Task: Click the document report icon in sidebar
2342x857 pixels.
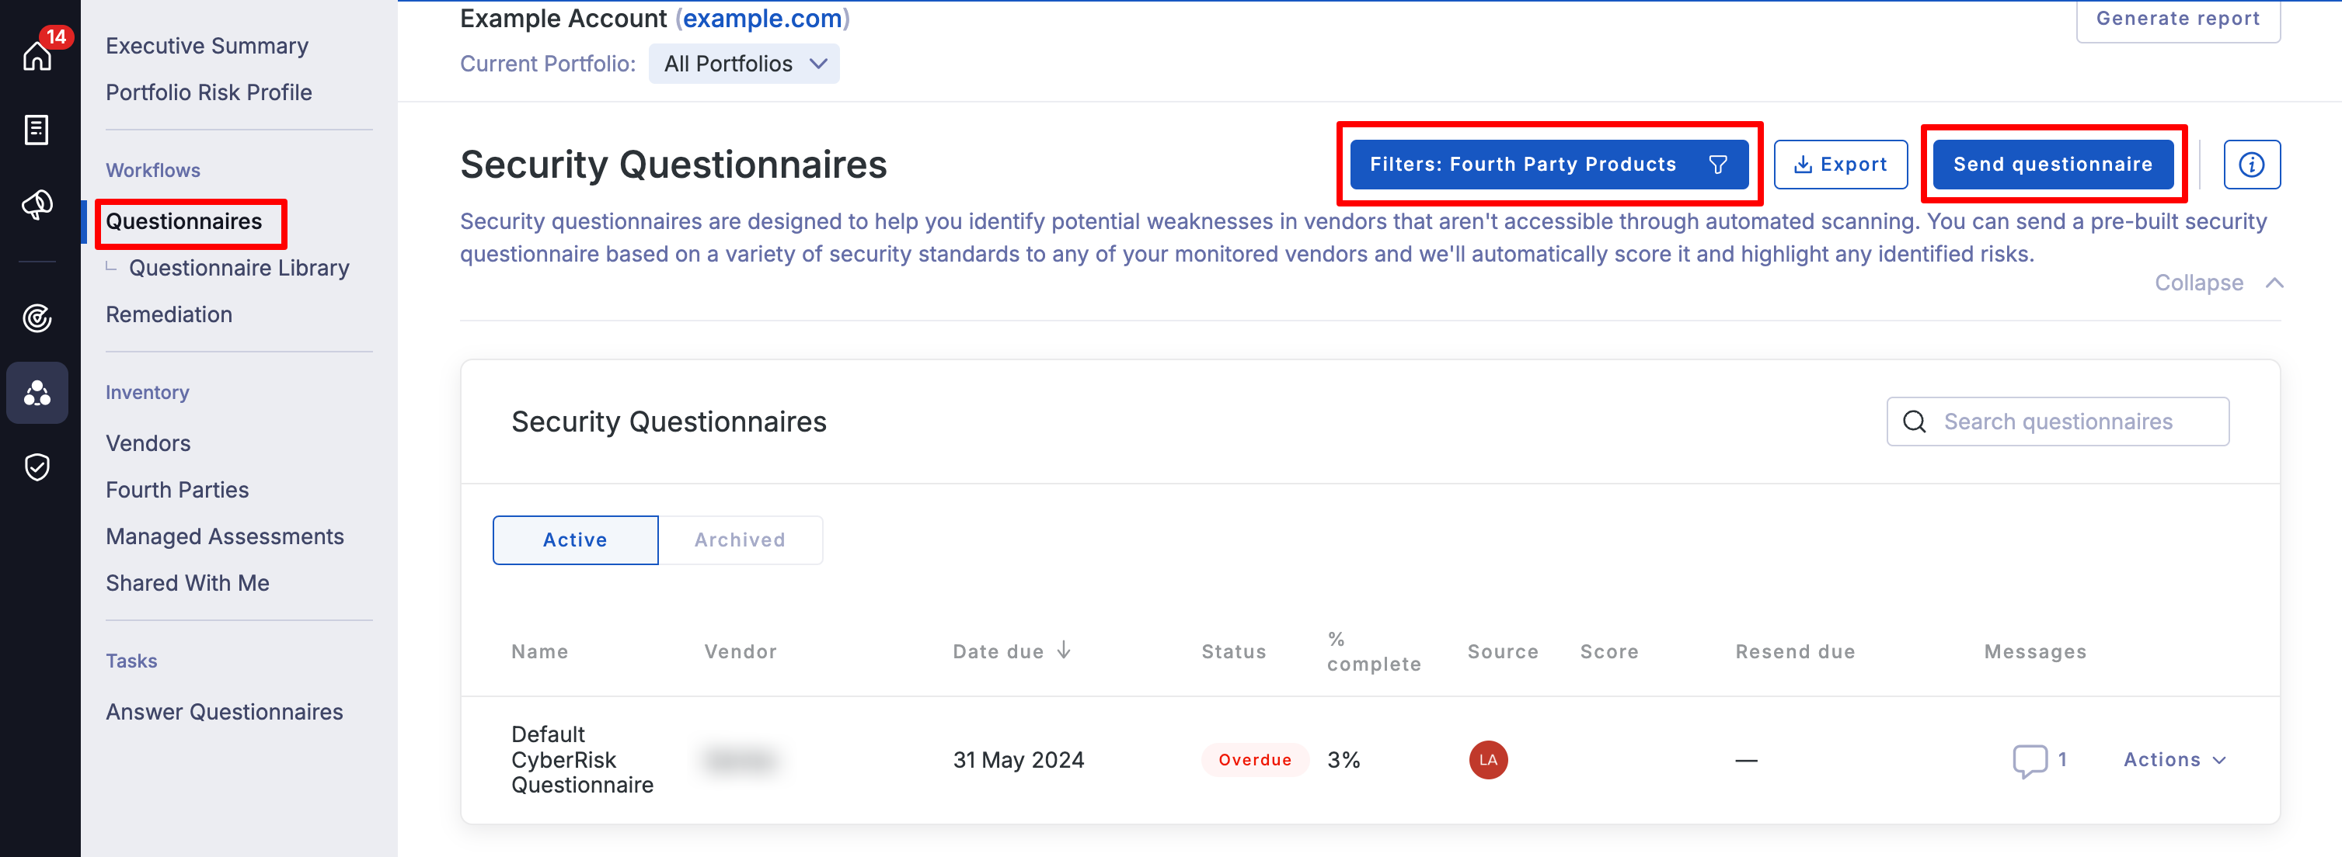Action: [37, 130]
